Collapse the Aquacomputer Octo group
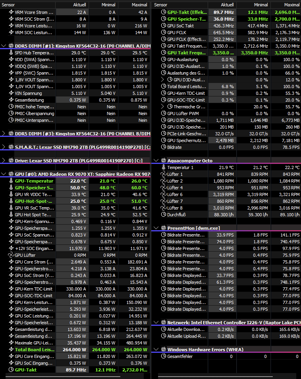301x379 pixels. (x=156, y=160)
